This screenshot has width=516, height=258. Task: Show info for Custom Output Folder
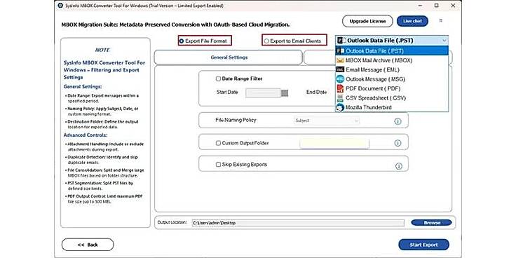click(x=398, y=143)
